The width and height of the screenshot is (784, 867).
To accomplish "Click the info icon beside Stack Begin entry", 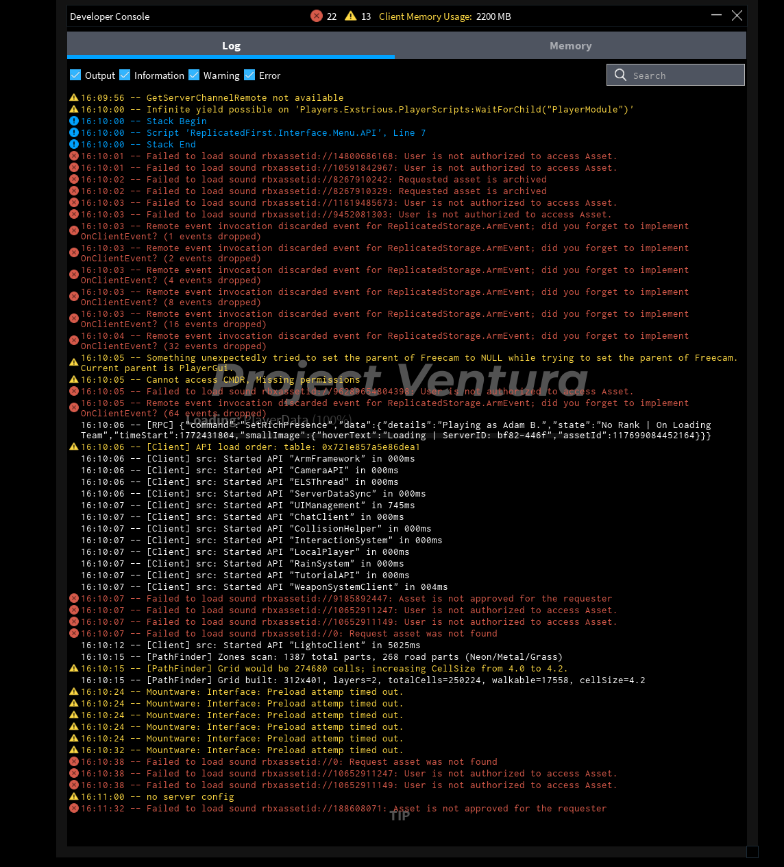I will [74, 121].
